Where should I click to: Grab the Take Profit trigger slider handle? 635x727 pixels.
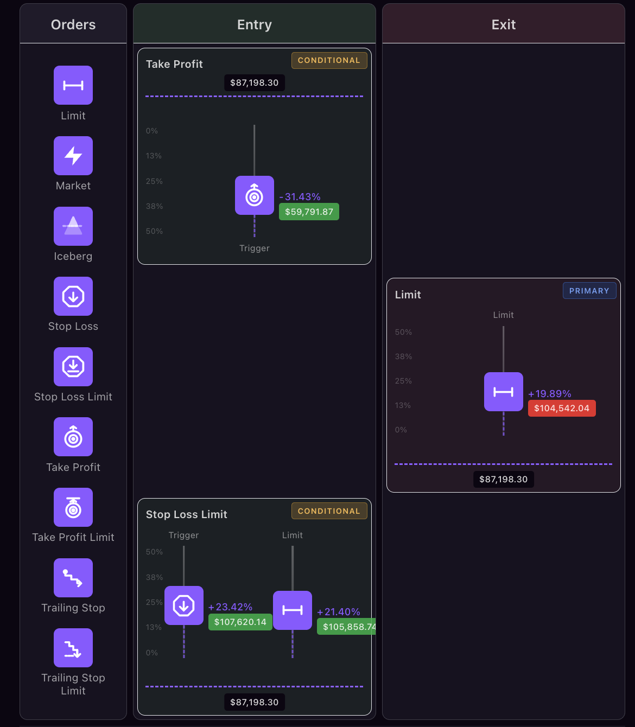coord(255,195)
